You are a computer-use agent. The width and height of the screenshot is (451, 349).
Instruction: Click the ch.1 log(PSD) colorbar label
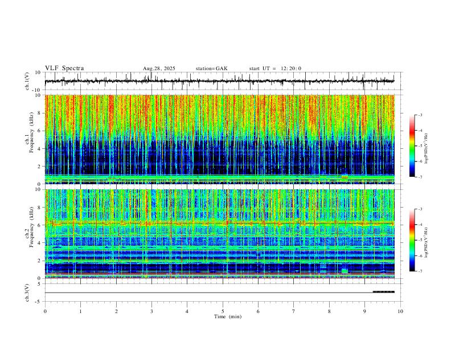click(x=426, y=149)
